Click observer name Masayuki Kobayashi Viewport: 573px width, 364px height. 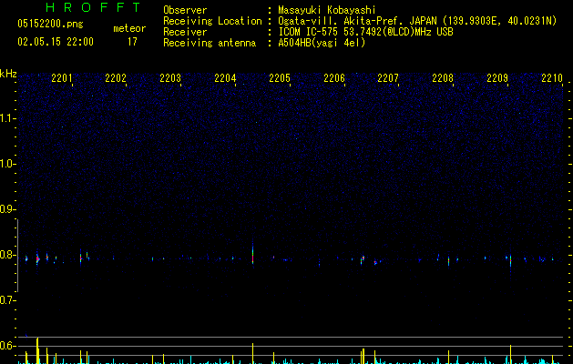coord(327,10)
